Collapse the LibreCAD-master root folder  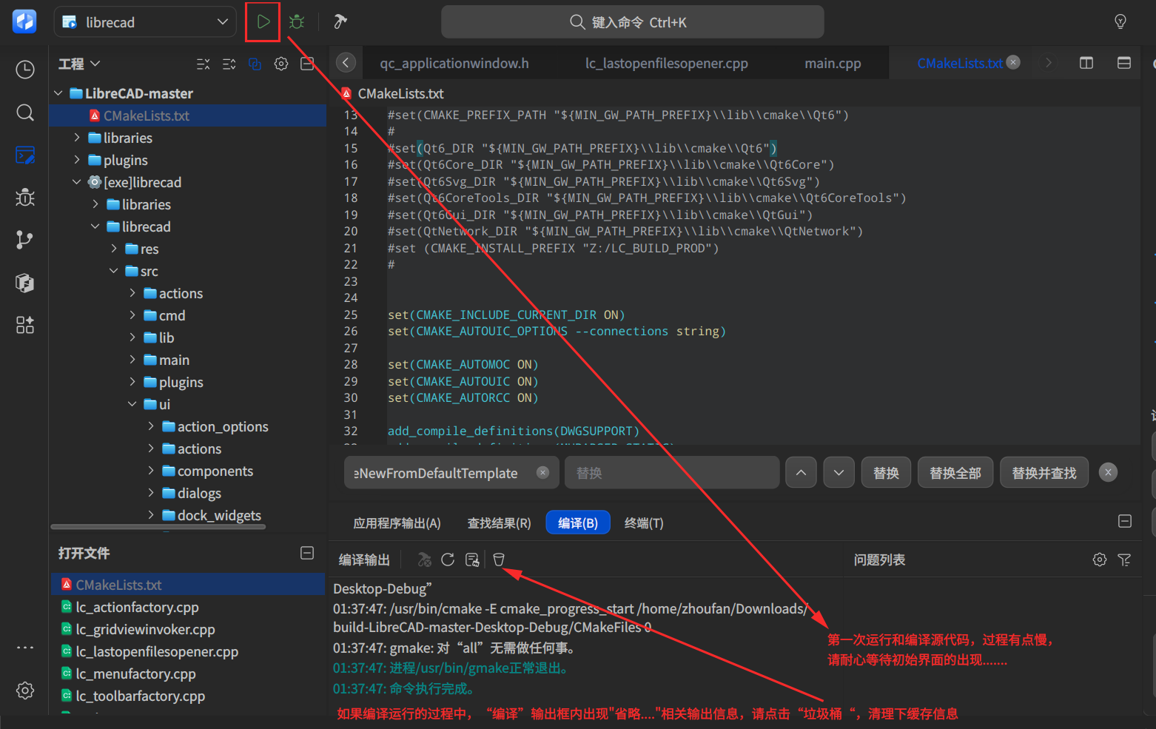point(58,93)
